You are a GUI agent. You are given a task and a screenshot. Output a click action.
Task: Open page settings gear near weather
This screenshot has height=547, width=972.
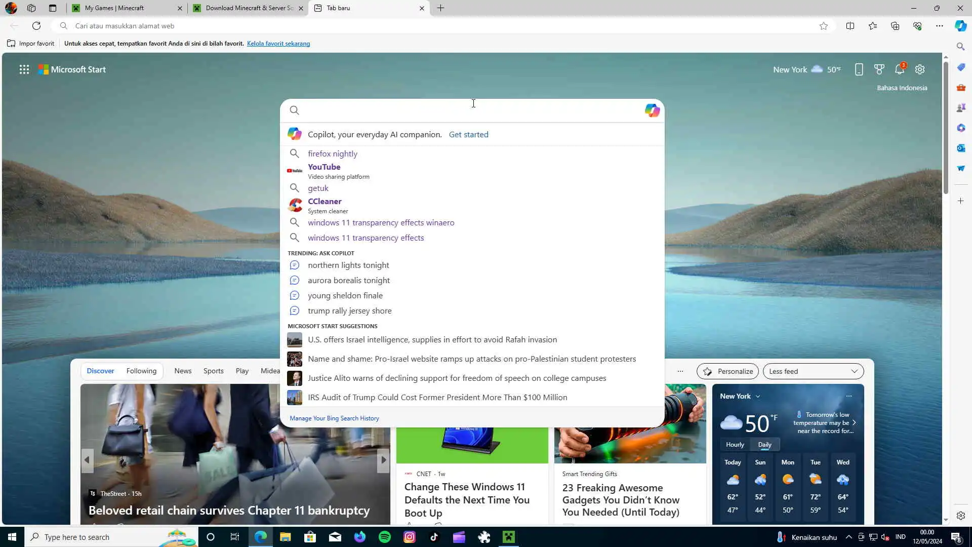[920, 69]
